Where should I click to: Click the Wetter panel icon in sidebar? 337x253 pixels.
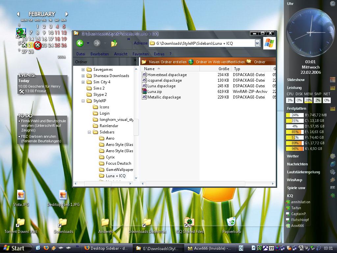click(333, 156)
